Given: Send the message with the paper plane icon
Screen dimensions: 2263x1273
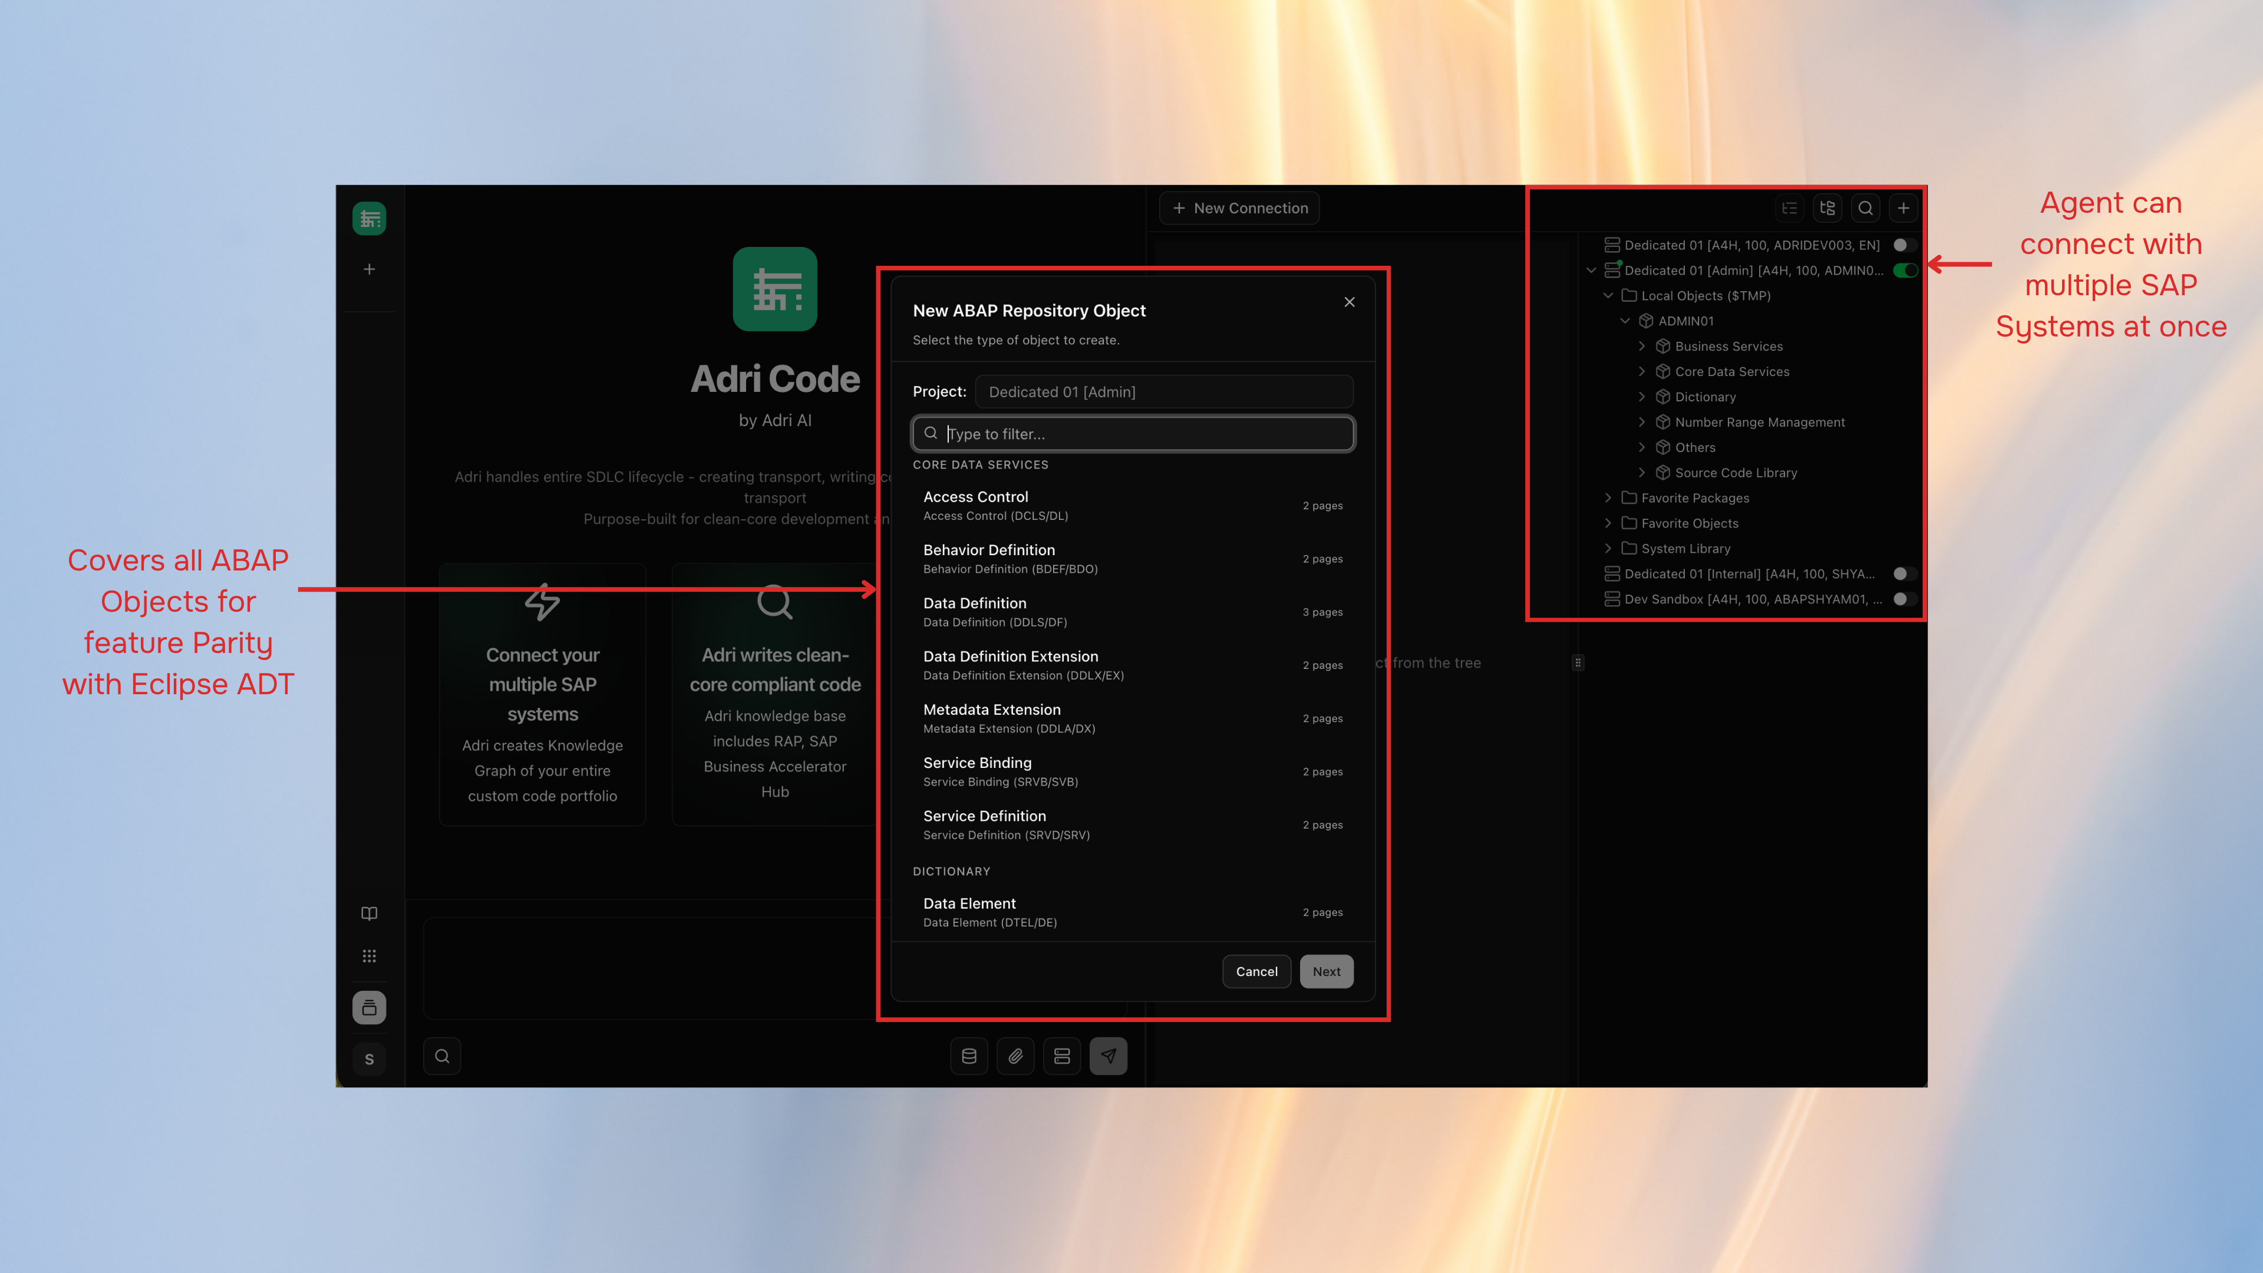Looking at the screenshot, I should (1109, 1056).
